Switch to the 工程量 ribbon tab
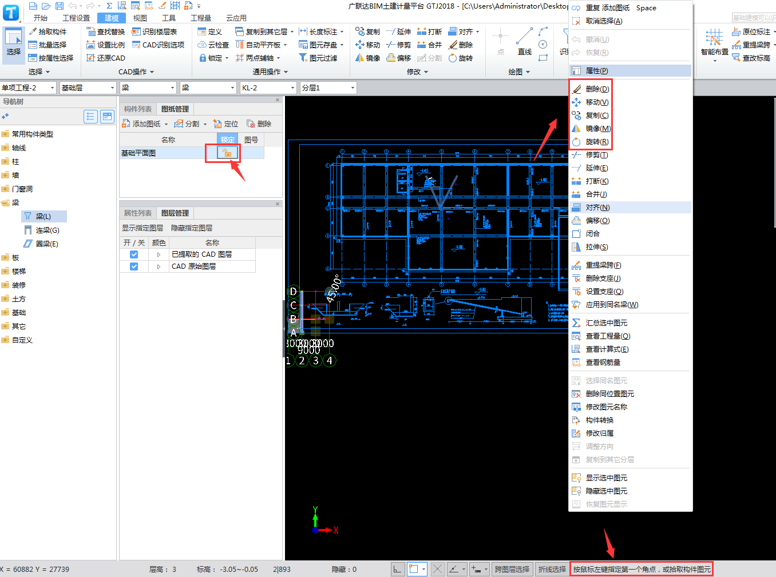This screenshot has height=577, width=776. 201,18
